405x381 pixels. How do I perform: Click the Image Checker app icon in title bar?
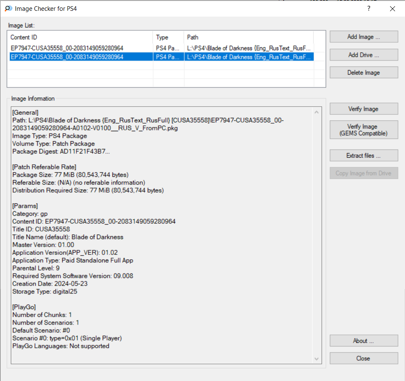8,9
